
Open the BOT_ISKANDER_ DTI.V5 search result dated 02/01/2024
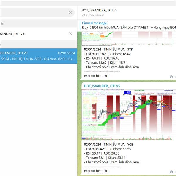pyautogui.click(x=39, y=56)
